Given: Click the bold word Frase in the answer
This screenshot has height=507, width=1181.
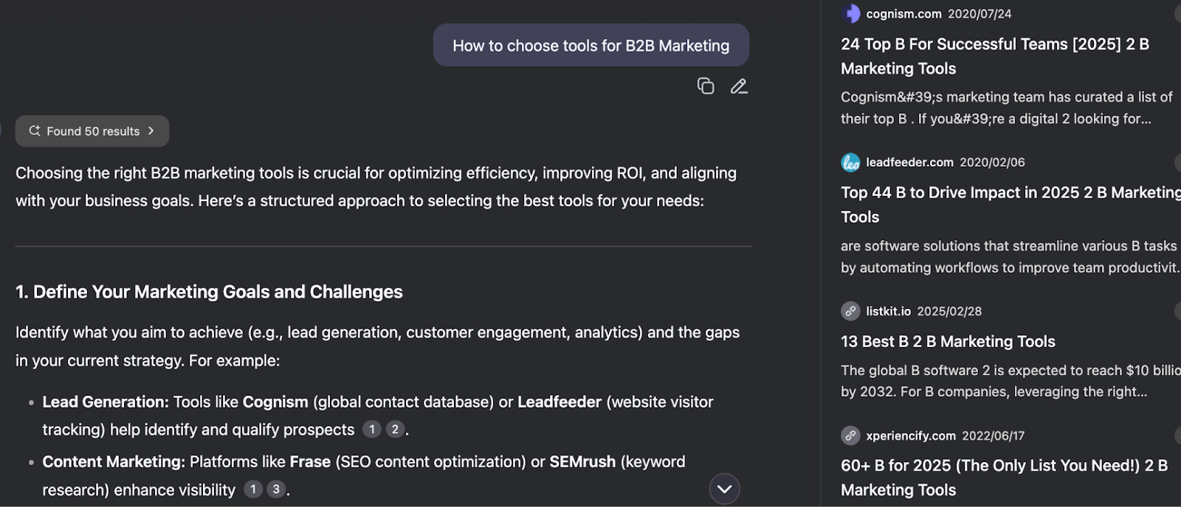Looking at the screenshot, I should coord(310,461).
